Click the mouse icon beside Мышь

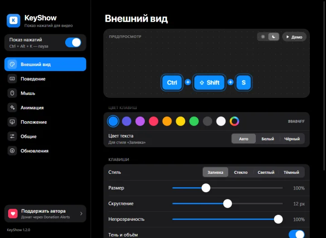coord(12,93)
